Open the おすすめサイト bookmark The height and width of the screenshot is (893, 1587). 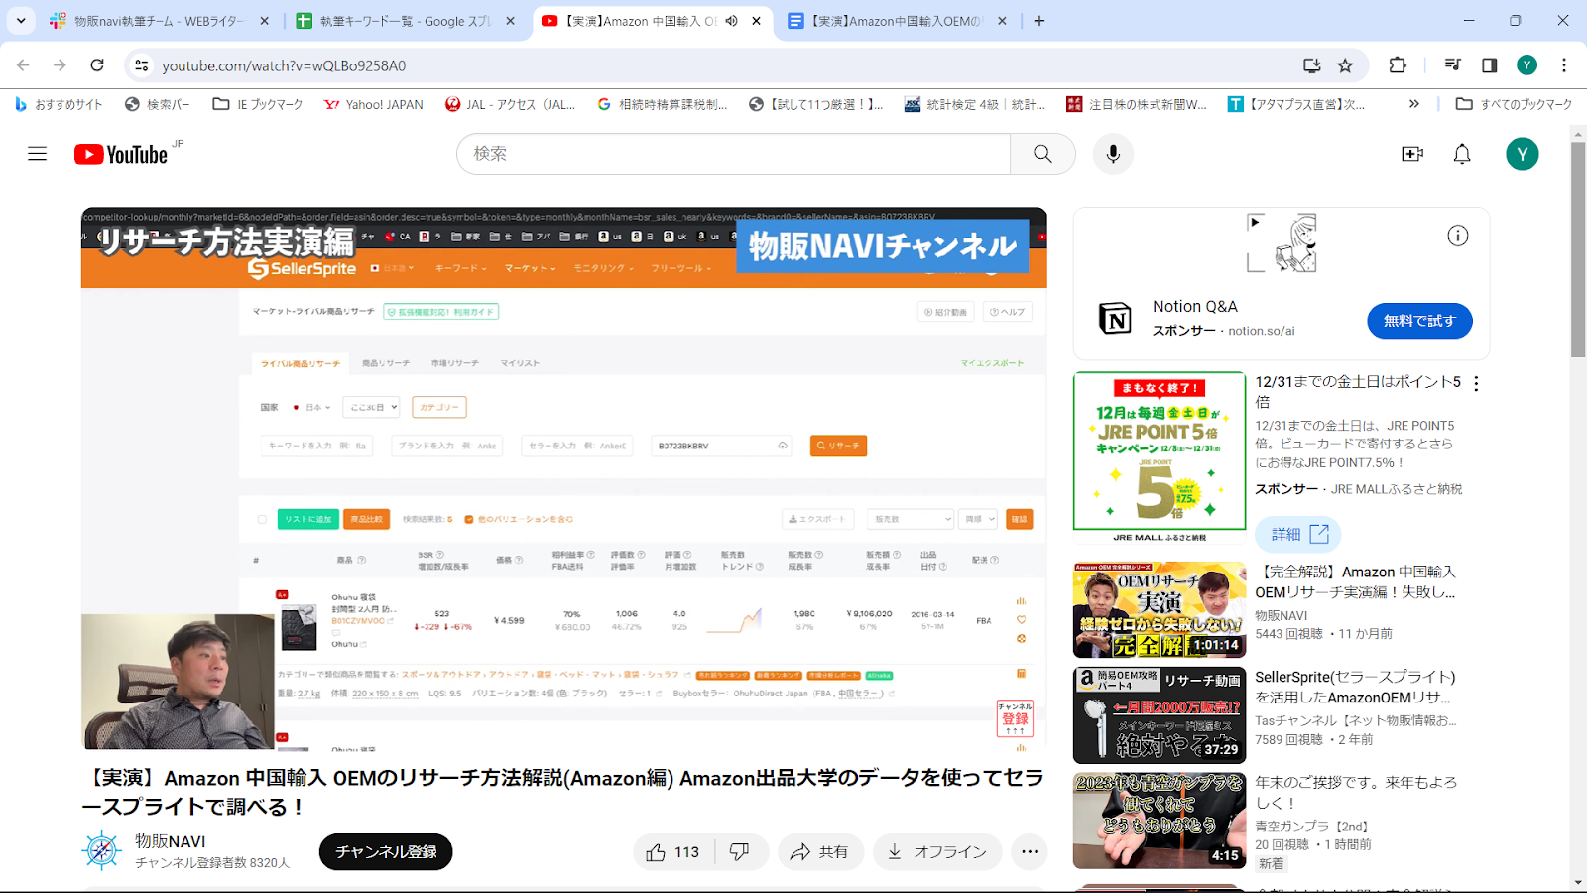coord(59,104)
